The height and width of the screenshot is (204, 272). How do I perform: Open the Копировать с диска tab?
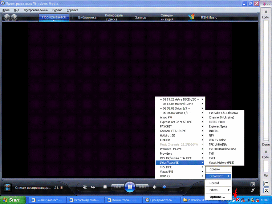tap(114, 17)
